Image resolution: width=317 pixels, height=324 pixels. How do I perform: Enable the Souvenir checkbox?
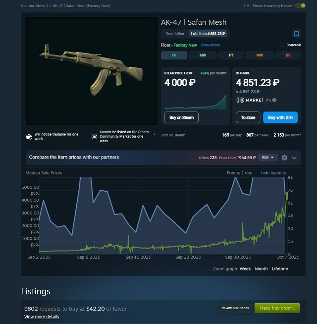pyautogui.click(x=282, y=45)
